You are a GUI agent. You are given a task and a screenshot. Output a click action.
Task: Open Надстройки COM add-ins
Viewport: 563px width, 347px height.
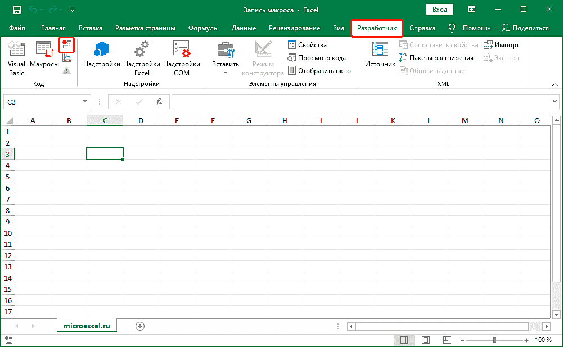[x=181, y=58]
